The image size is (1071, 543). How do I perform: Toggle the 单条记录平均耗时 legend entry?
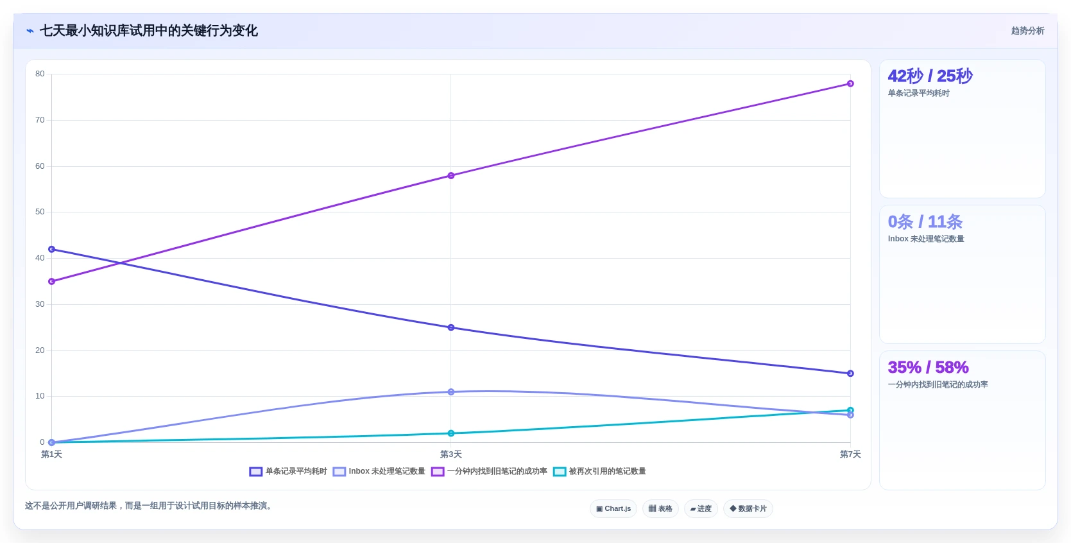(288, 471)
